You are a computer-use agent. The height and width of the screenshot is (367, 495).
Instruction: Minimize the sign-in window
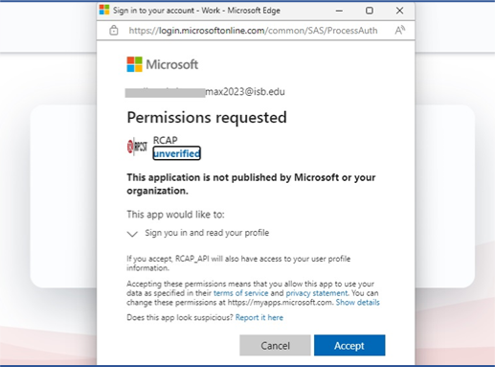click(339, 11)
